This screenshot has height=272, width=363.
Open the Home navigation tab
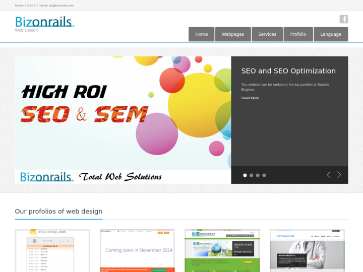(x=201, y=34)
